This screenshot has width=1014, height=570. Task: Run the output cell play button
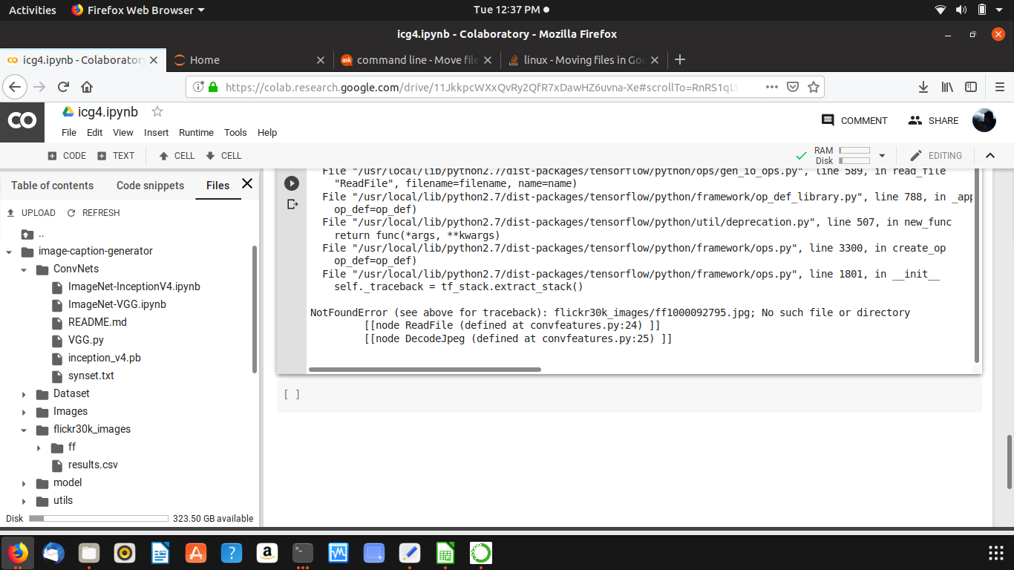coord(292,183)
